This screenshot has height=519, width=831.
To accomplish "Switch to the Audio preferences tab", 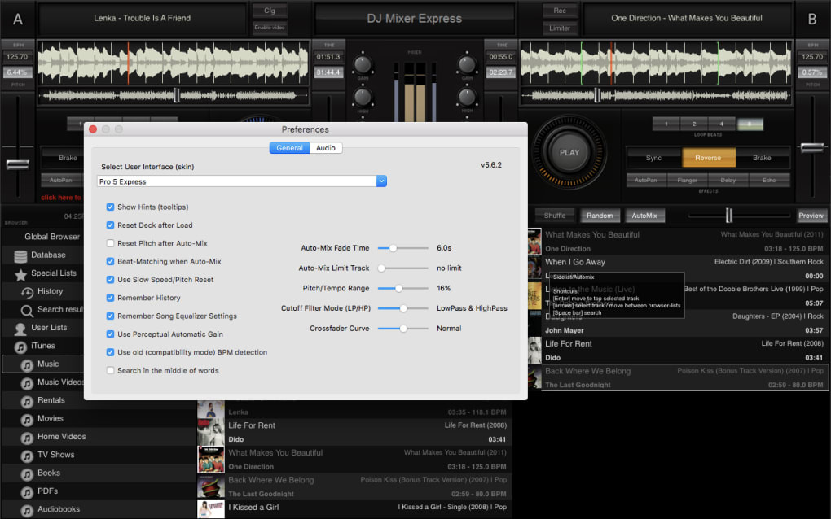I will [326, 148].
